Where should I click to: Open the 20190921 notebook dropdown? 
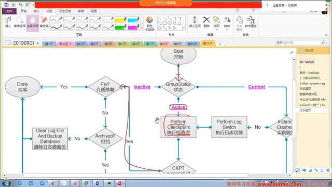pos(37,43)
